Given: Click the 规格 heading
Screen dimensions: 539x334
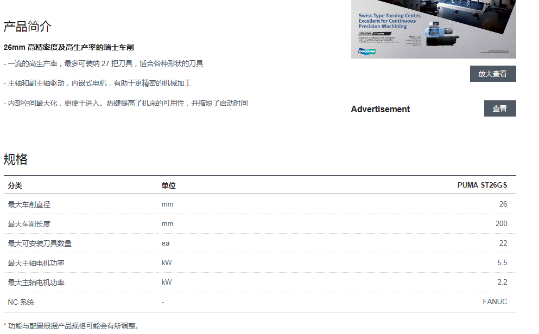Looking at the screenshot, I should click(x=15, y=159).
